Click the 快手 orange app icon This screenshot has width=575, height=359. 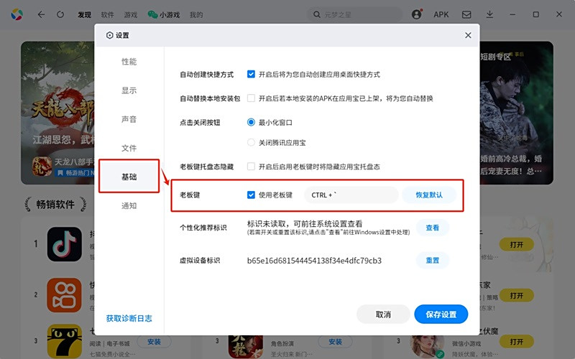pos(65,295)
